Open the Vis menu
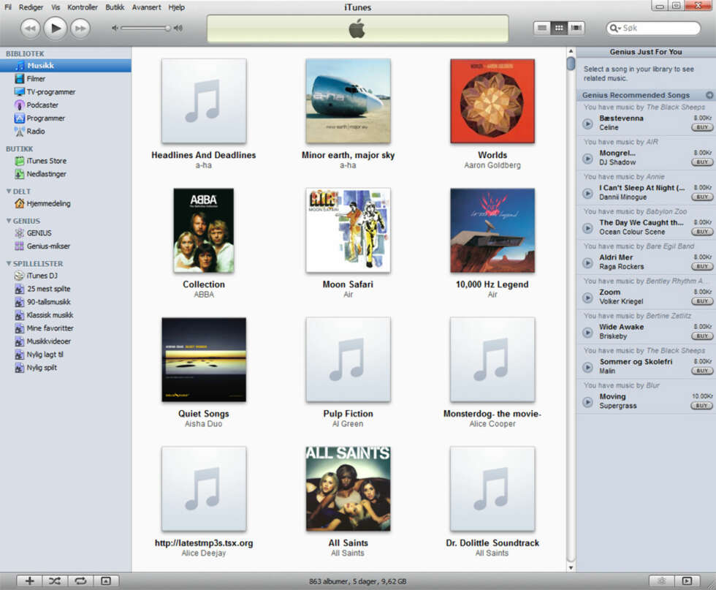 [x=56, y=7]
